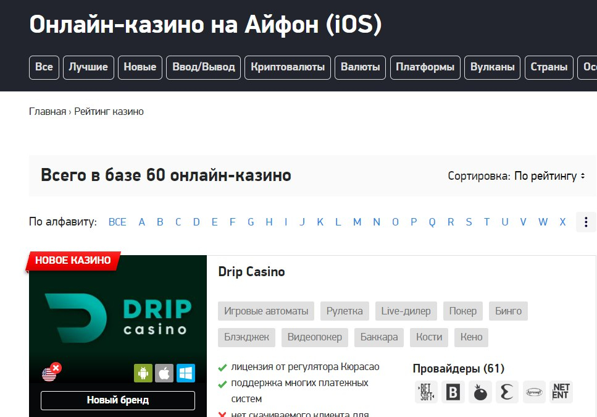Image resolution: width=597 pixels, height=417 pixels.
Task: Open the Drip Casino title link
Action: coord(251,272)
